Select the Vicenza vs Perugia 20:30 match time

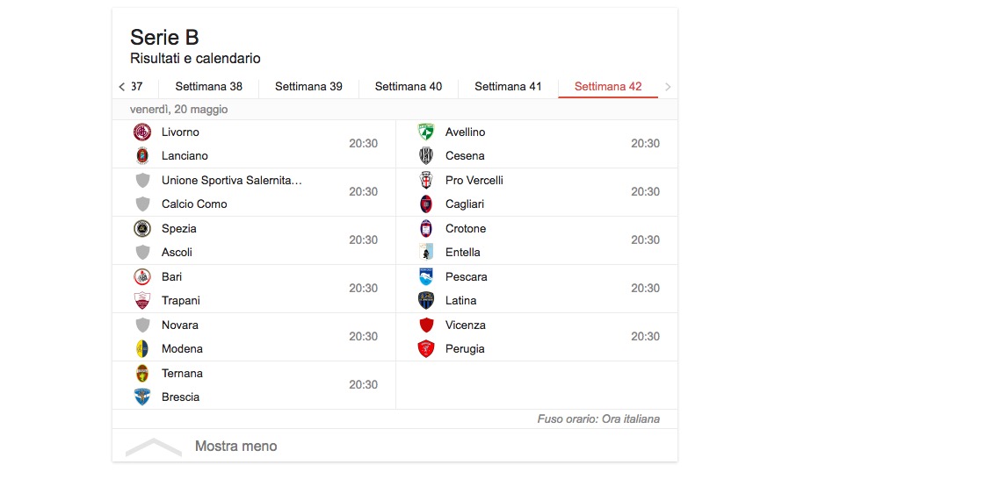click(x=645, y=337)
